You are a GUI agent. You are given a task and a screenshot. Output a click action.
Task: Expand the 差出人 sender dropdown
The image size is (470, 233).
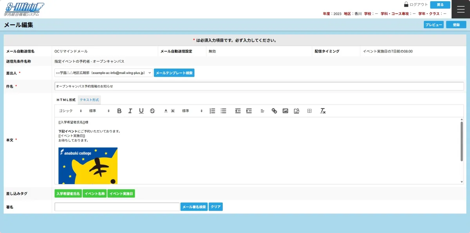[103, 73]
